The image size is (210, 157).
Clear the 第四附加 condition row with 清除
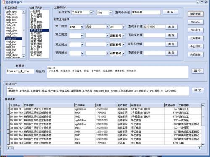point(171,53)
